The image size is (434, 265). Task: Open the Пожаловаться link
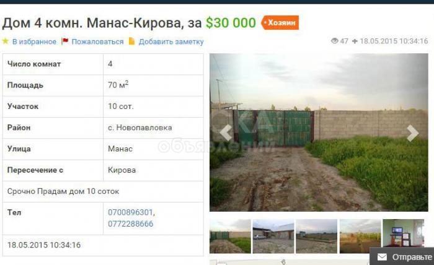(97, 41)
